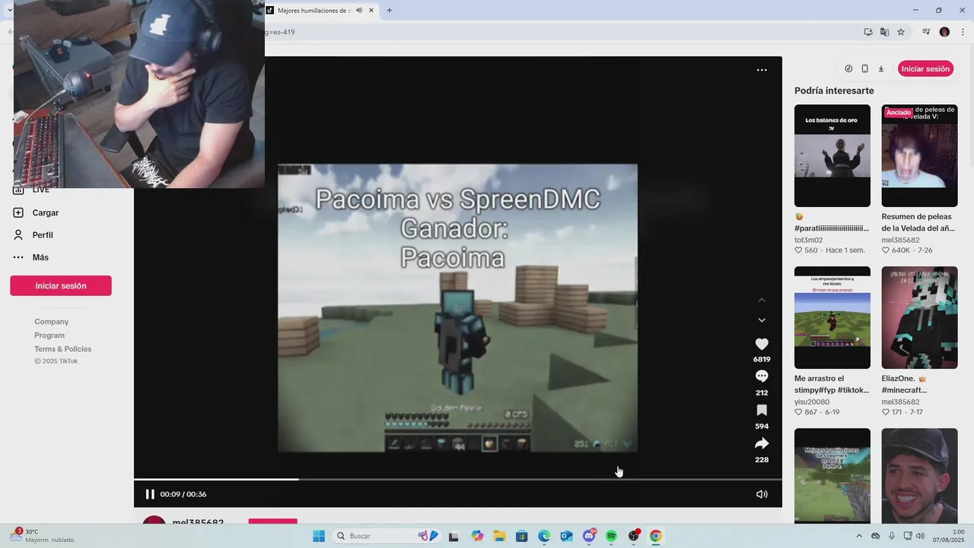The image size is (974, 548).
Task: Open the Windows Start menu
Action: [x=318, y=536]
